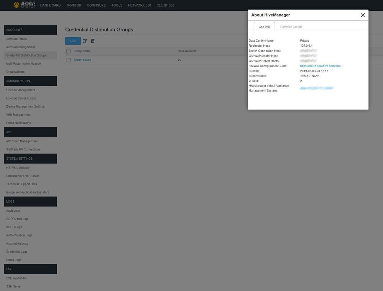Viewport: 383px width, 291px height.
Task: Open the Configure menu
Action: (x=96, y=5)
